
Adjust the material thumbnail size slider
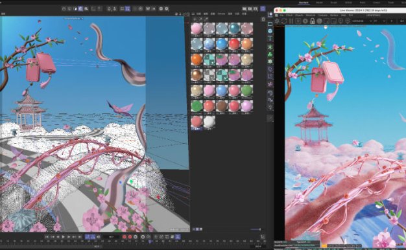256,229
